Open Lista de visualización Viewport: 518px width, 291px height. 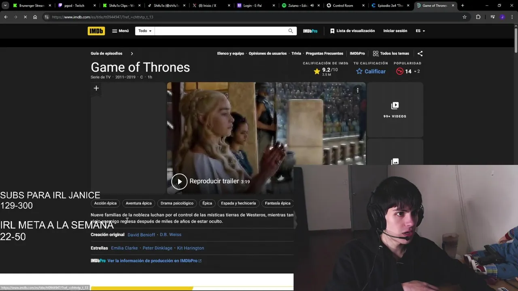click(352, 31)
